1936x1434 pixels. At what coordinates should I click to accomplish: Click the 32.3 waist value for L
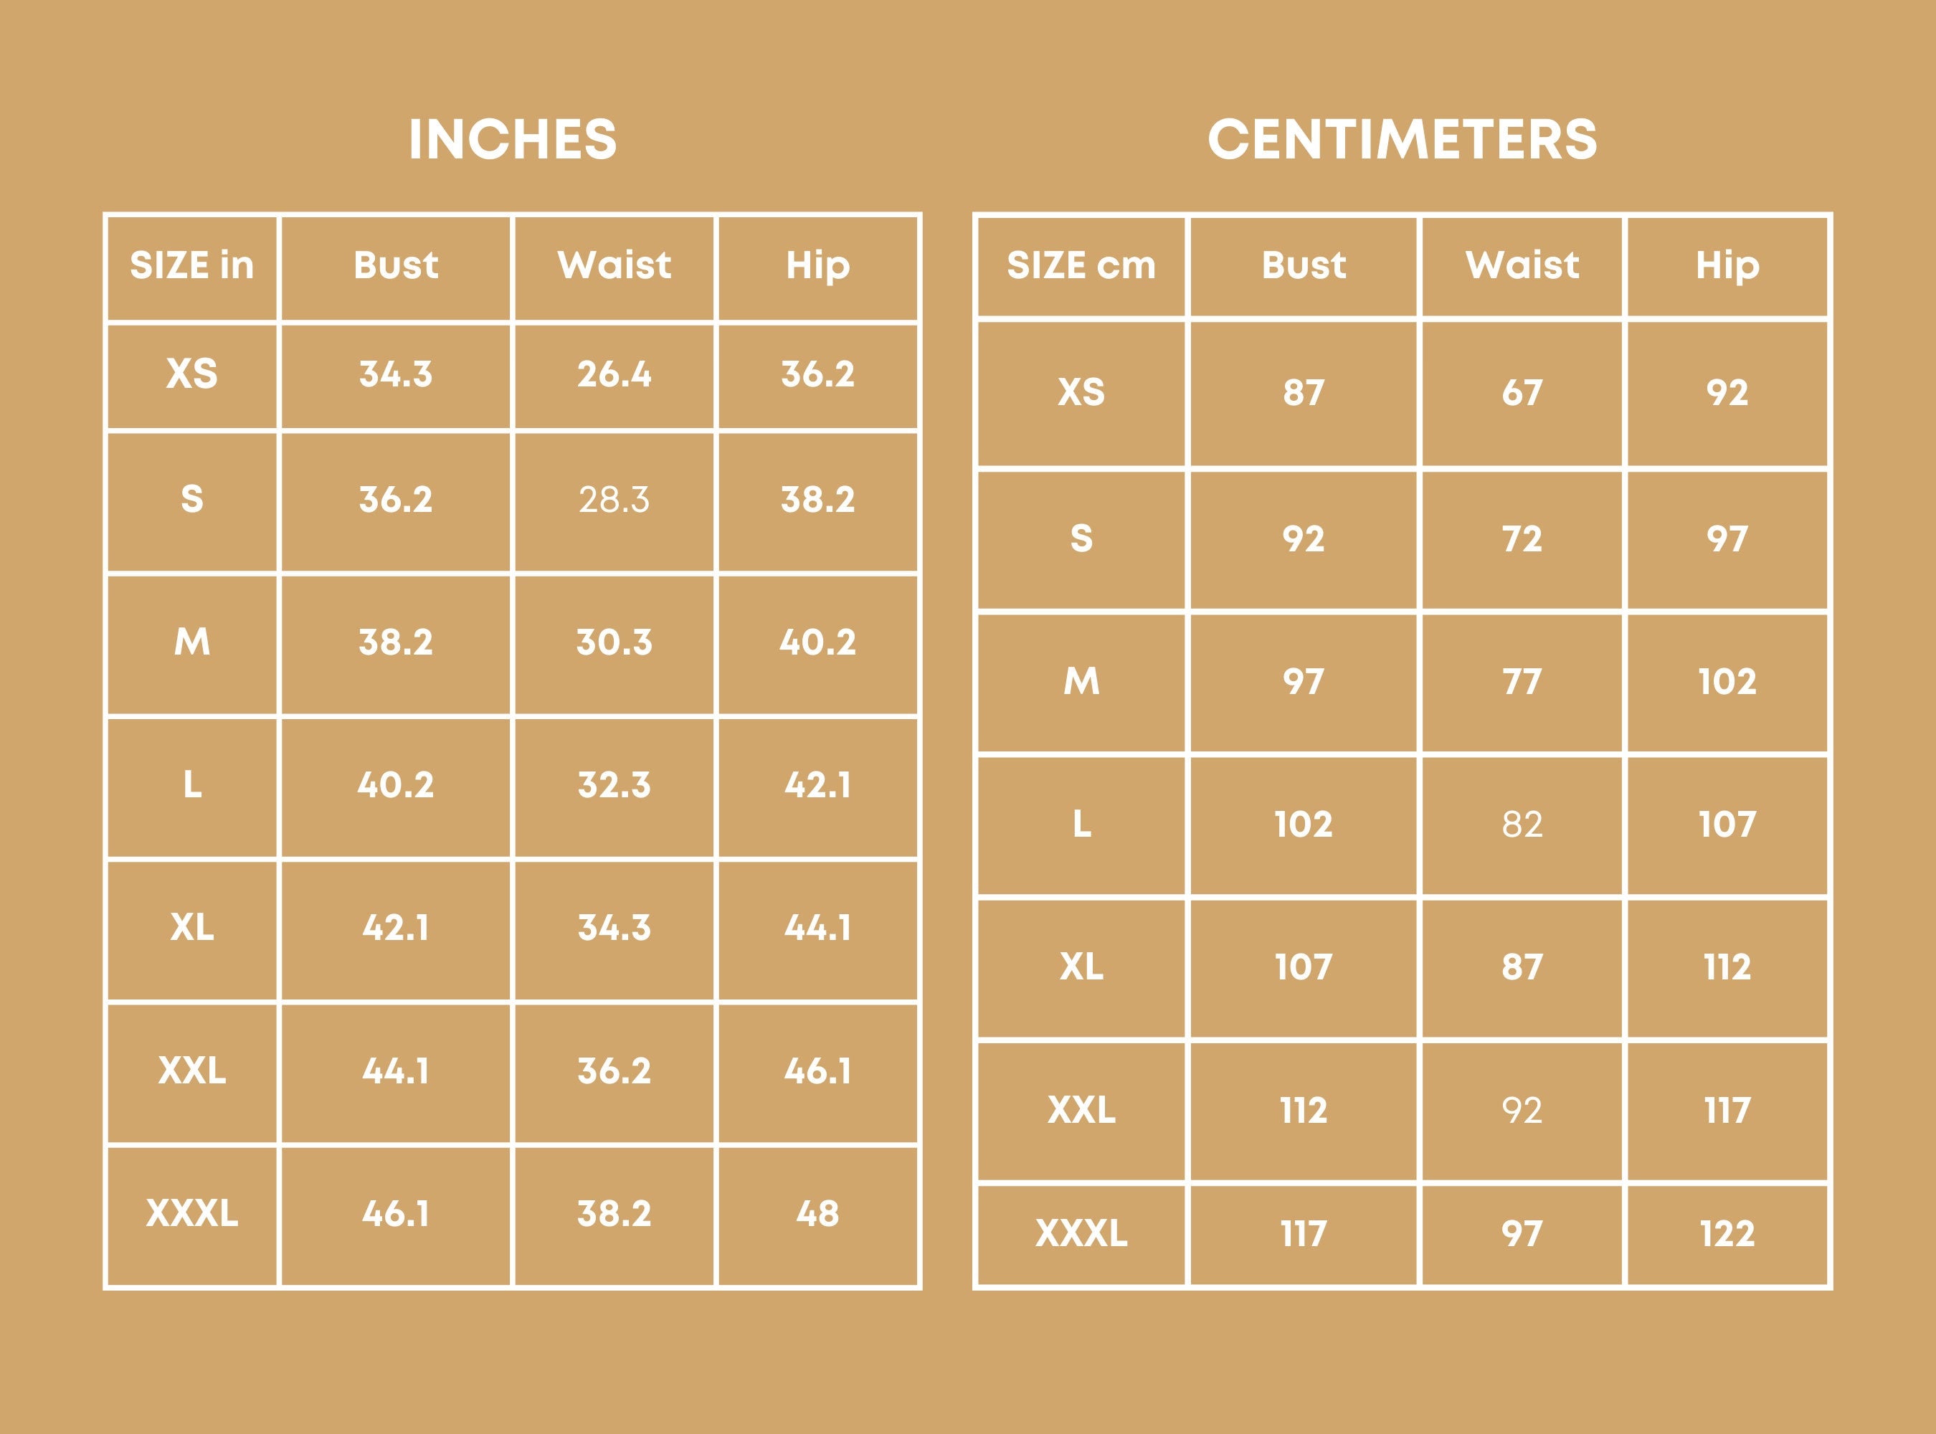pos(614,786)
